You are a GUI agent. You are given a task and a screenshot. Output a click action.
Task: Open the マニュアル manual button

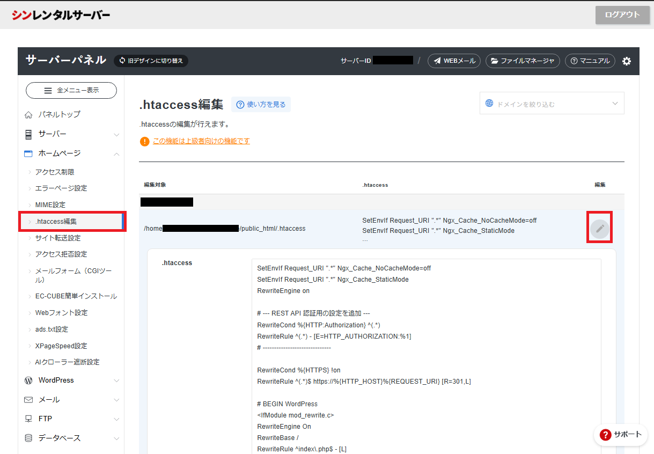click(590, 61)
